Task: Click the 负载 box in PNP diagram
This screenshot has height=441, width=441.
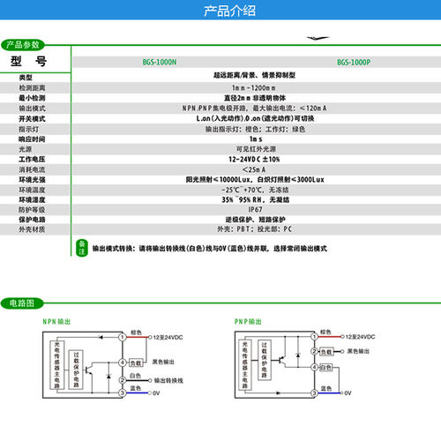Action: 326,351
